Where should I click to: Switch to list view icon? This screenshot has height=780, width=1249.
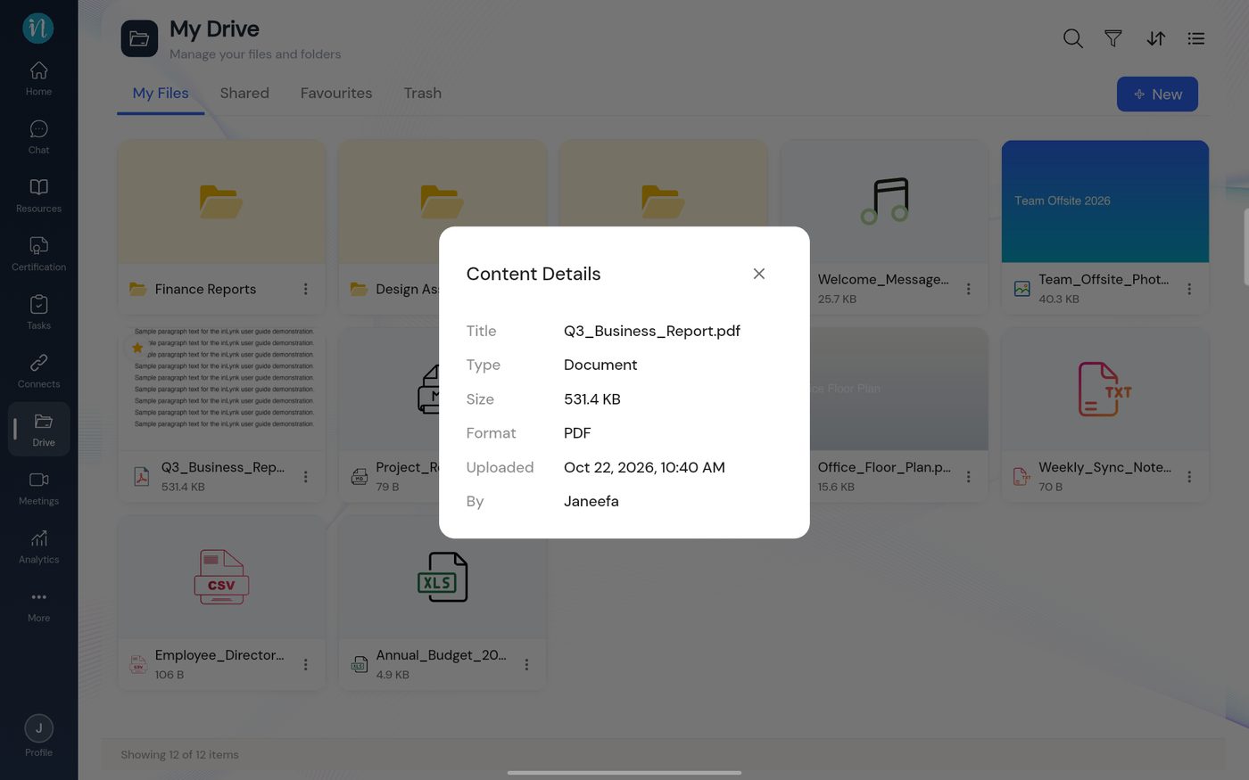[x=1196, y=38]
